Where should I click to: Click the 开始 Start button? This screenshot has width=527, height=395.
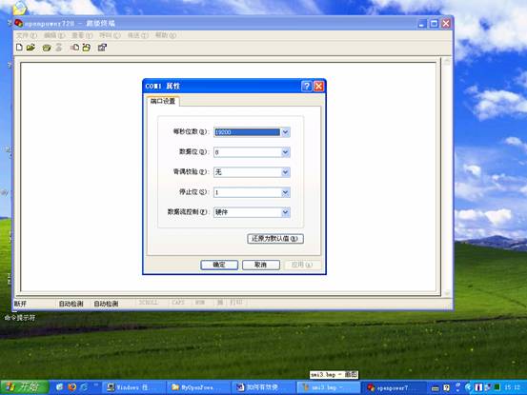(x=24, y=387)
